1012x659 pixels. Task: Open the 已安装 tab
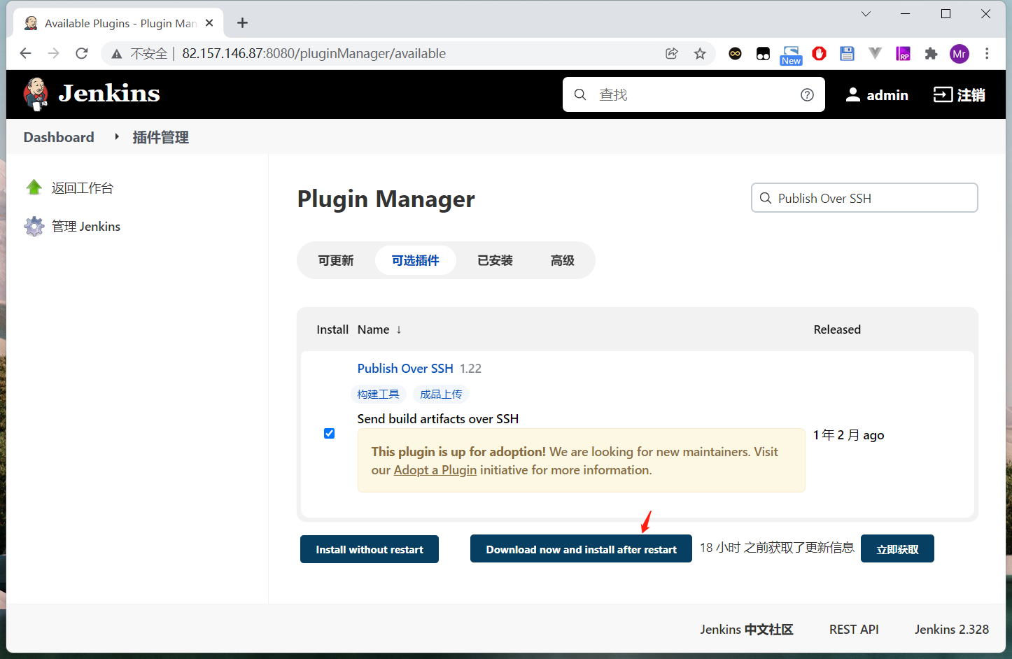(x=495, y=260)
